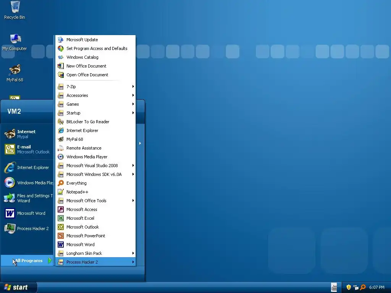Click the Windows Catalog icon

(x=61, y=57)
